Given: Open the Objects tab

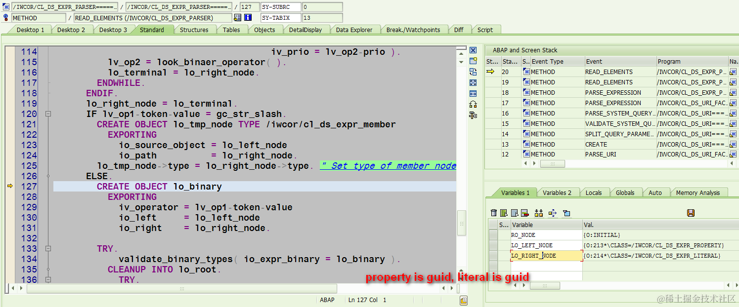Looking at the screenshot, I should click(264, 30).
